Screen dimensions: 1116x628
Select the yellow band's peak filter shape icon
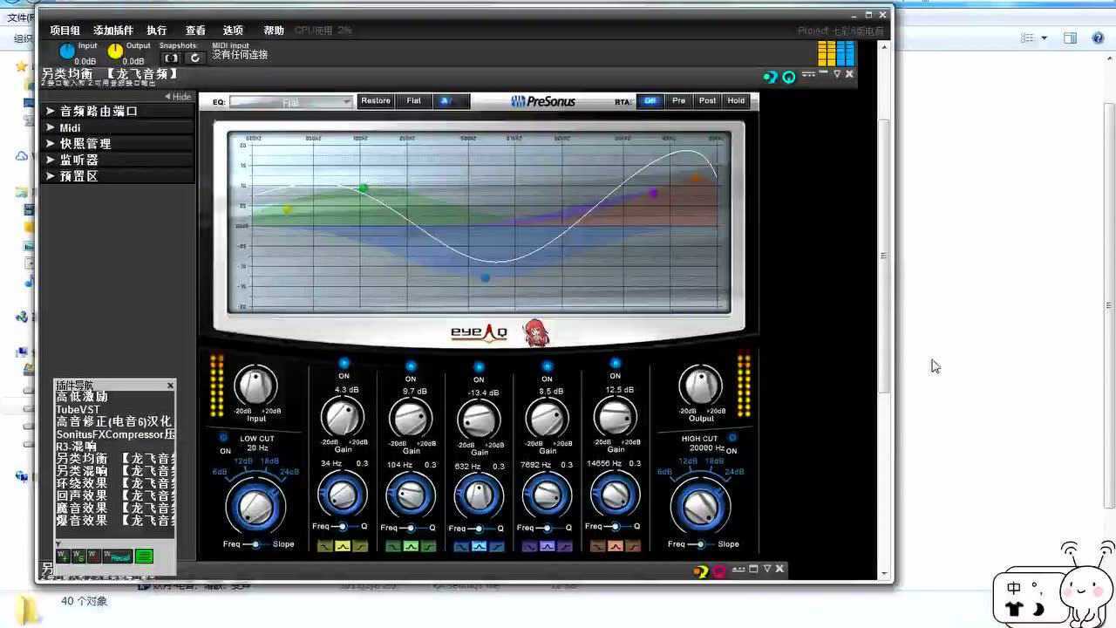pos(343,547)
